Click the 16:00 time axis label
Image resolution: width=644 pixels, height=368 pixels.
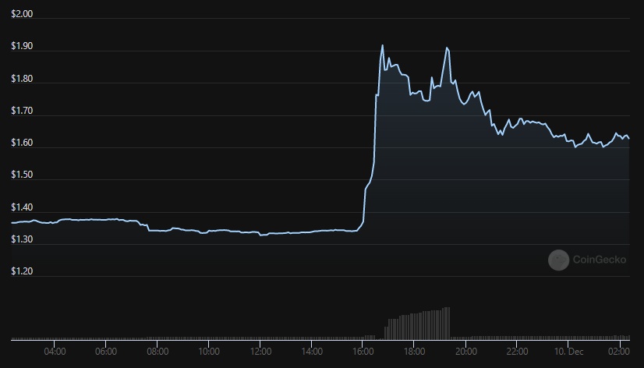[363, 352]
